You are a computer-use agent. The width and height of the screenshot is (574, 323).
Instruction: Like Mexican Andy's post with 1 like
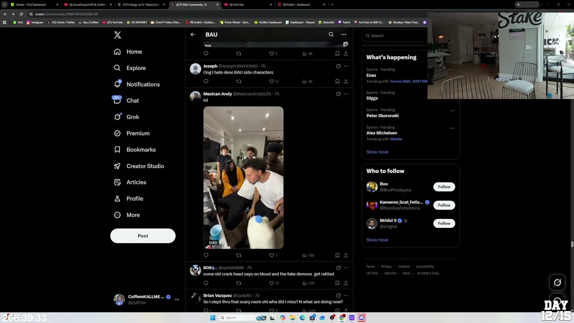click(x=273, y=255)
